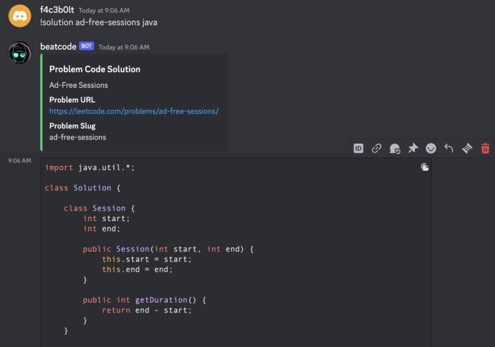Image resolution: width=495 pixels, height=347 pixels.
Task: Click the 'return end - start;' code line
Action: coord(147,310)
